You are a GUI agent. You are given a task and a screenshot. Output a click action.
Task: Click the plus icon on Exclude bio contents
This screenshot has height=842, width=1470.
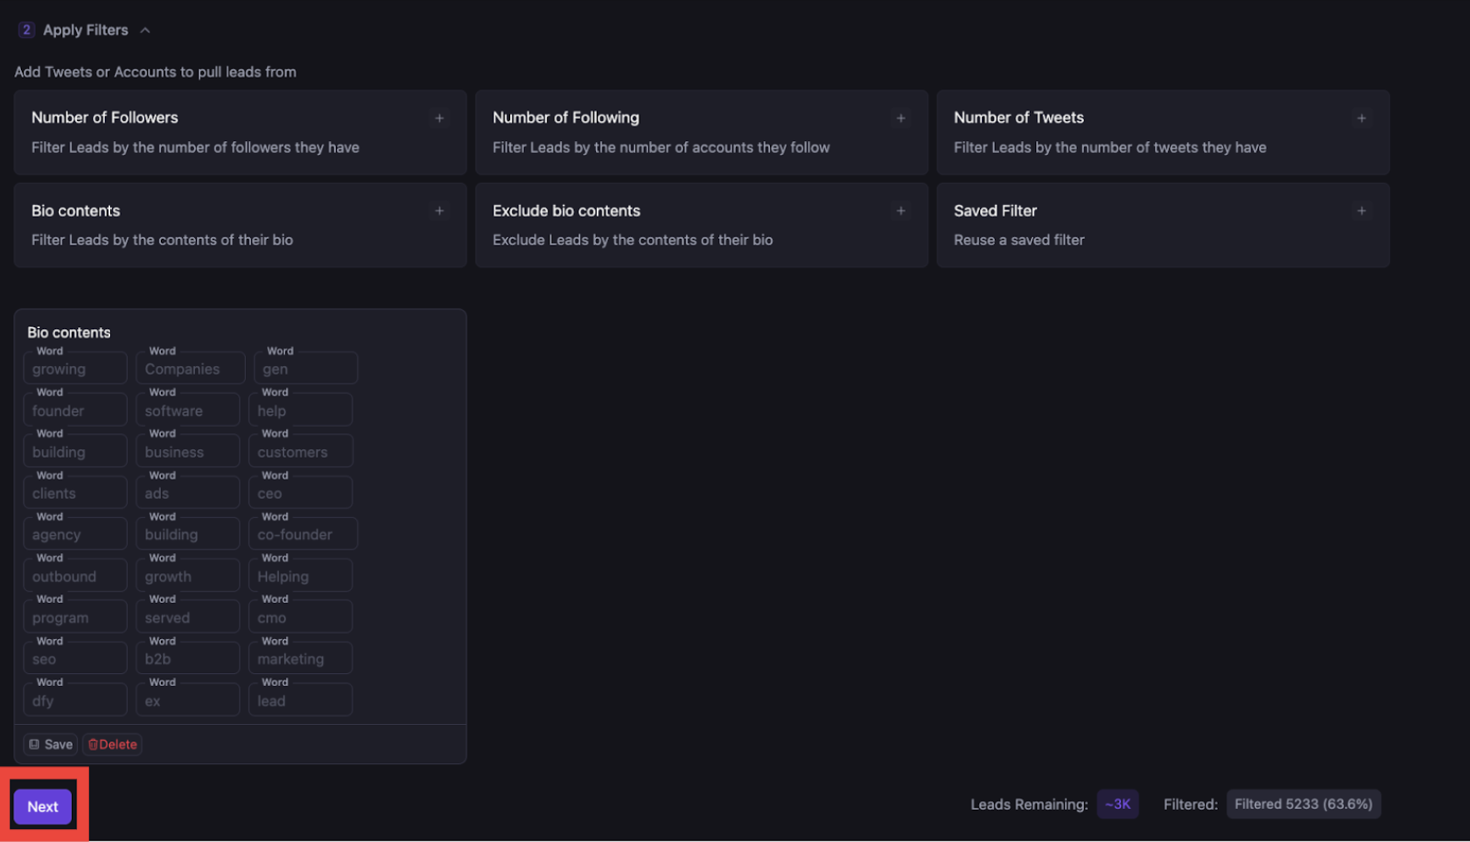900,211
